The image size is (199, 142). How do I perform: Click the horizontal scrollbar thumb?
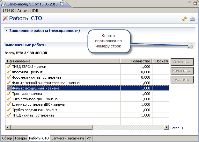point(51,127)
